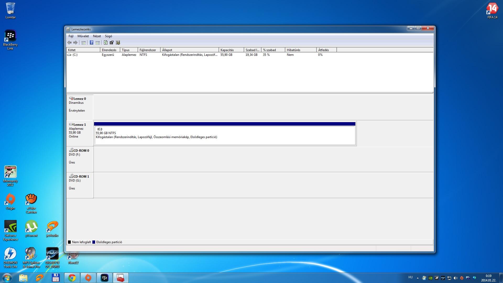Open the Művelet menu

click(x=83, y=36)
